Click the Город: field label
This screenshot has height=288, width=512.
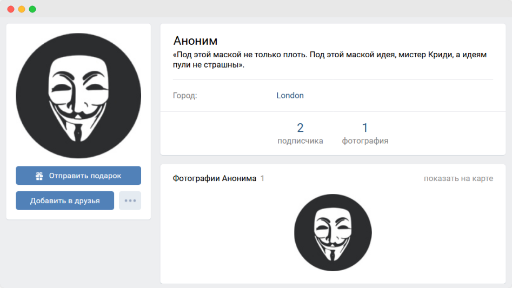(185, 96)
